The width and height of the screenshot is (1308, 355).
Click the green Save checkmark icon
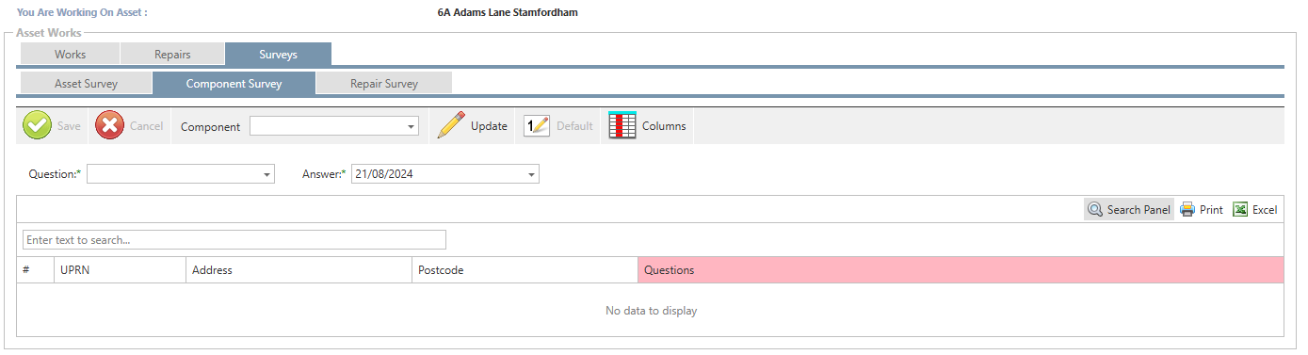(38, 125)
